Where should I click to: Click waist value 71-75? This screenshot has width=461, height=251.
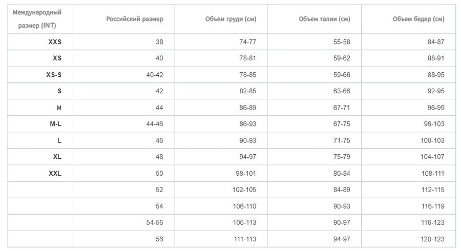[x=342, y=140]
